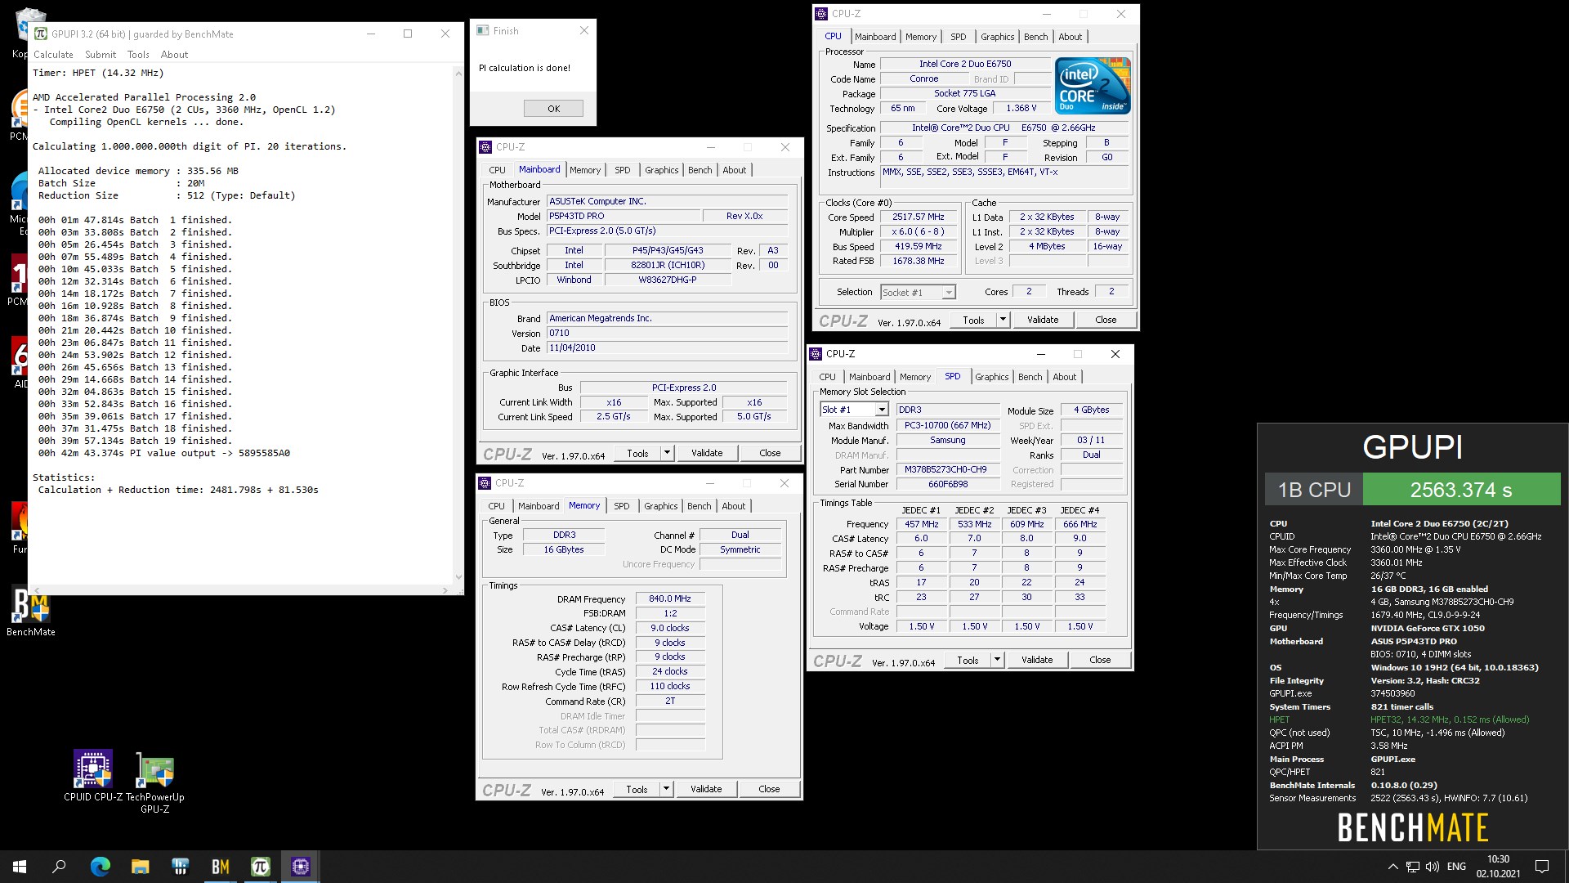The height and width of the screenshot is (883, 1569).
Task: Click Core Speed value 2517.57 MHz
Action: [918, 217]
